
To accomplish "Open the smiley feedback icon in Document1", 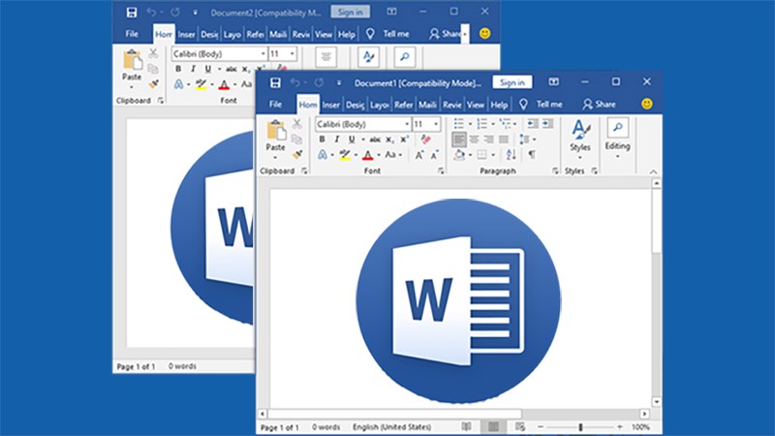I will coord(646,104).
